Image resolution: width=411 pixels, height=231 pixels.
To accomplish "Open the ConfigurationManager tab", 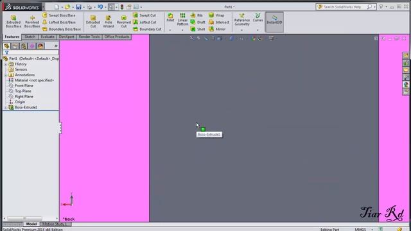I will point(24,46).
